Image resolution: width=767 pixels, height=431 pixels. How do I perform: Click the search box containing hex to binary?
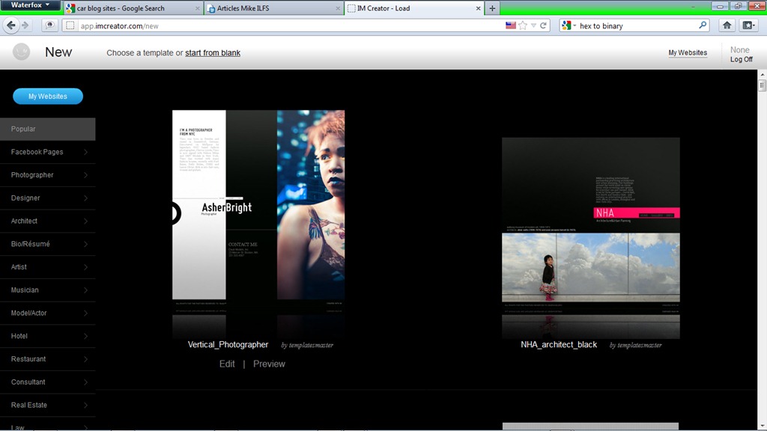click(x=636, y=26)
